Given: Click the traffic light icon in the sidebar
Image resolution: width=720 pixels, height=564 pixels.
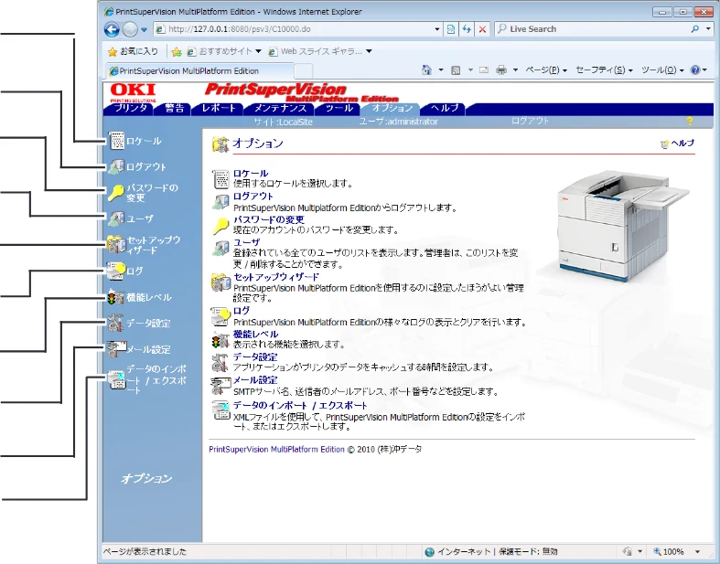Looking at the screenshot, I should (115, 297).
